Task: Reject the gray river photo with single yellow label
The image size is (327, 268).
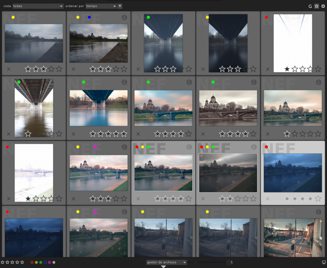Action: tap(9, 69)
